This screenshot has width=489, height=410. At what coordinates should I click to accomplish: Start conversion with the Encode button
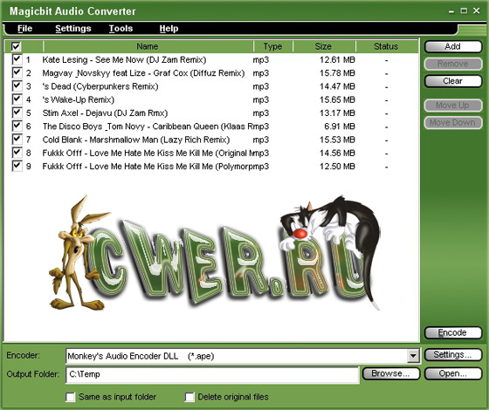click(x=453, y=332)
